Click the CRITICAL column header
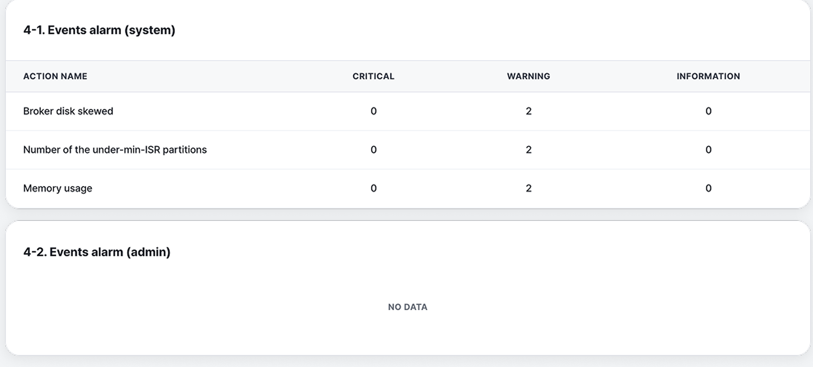This screenshot has width=813, height=367. tap(373, 76)
